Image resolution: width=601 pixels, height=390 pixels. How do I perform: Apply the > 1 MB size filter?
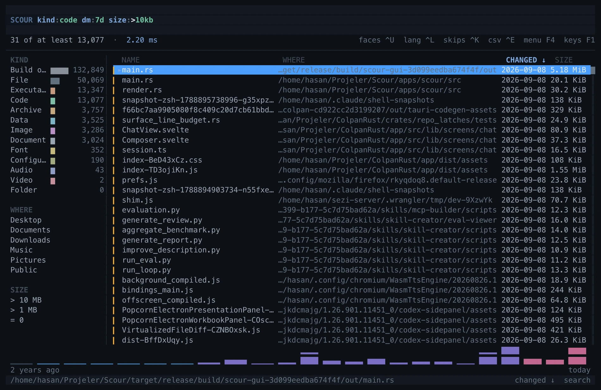24,310
